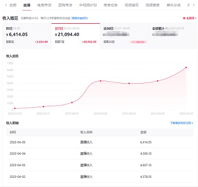Click the 收入名称 column header
The width and height of the screenshot is (198, 187).
point(86,132)
